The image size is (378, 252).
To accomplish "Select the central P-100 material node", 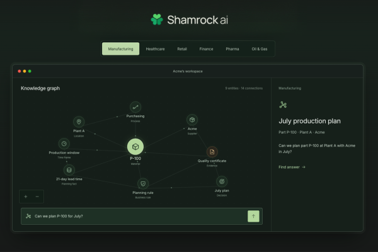I will pyautogui.click(x=135, y=147).
